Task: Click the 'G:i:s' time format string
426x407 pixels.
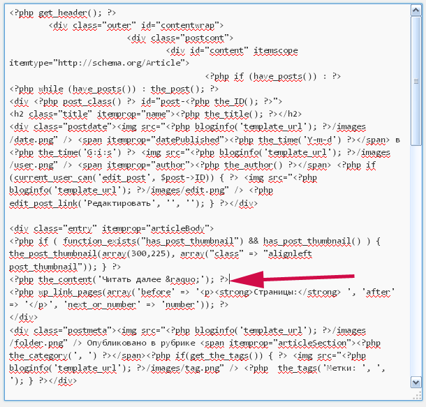Action: (99, 152)
